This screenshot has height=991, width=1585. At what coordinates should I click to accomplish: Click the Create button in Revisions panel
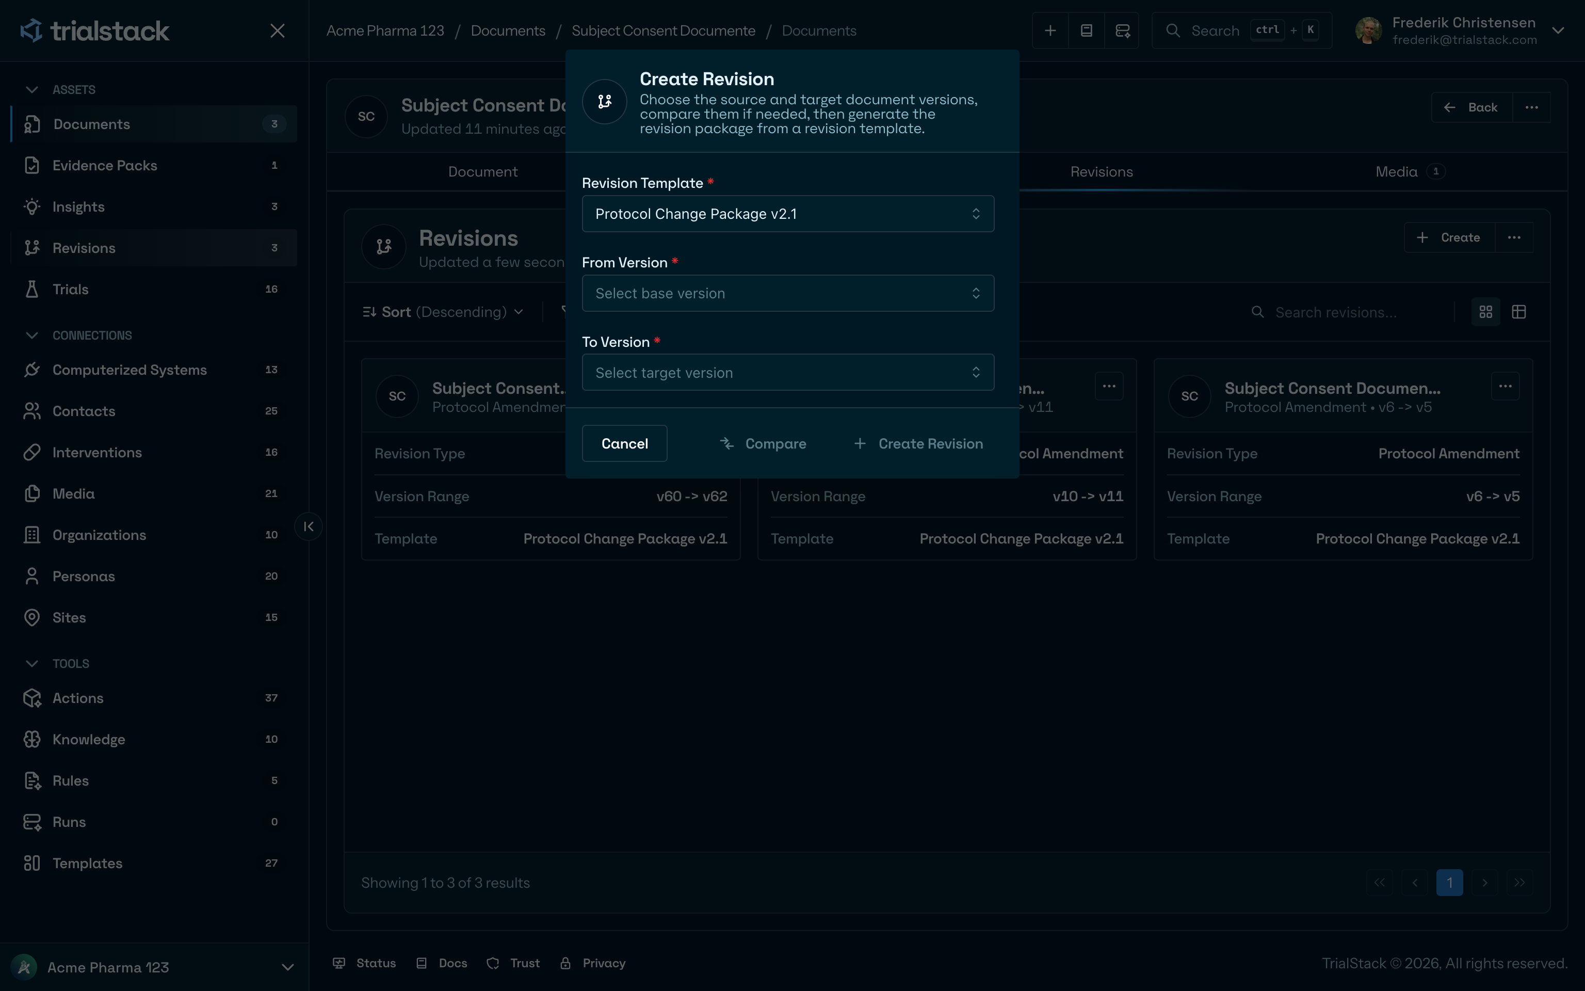(x=1449, y=237)
